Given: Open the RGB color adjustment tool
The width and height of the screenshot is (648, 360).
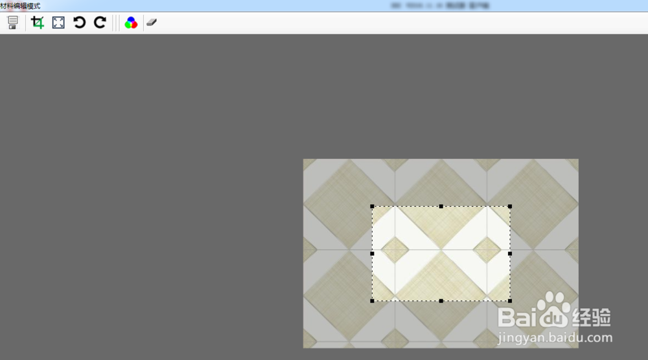Looking at the screenshot, I should click(x=131, y=23).
